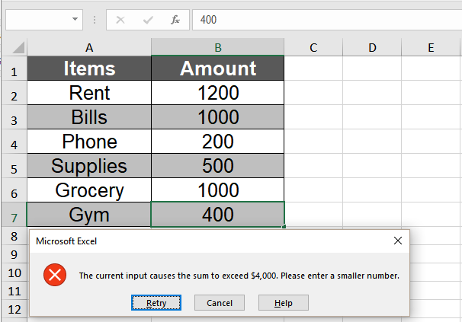462x322 pixels.
Task: Select column B header
Action: pyautogui.click(x=217, y=48)
